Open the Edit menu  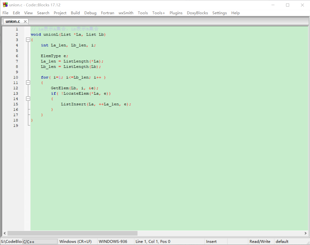tap(16, 13)
